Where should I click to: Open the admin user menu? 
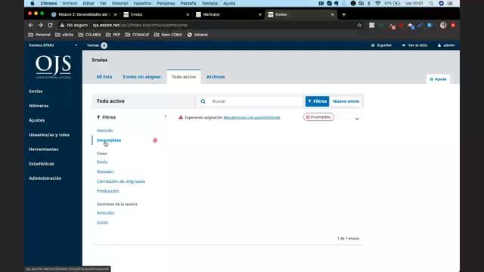446,45
